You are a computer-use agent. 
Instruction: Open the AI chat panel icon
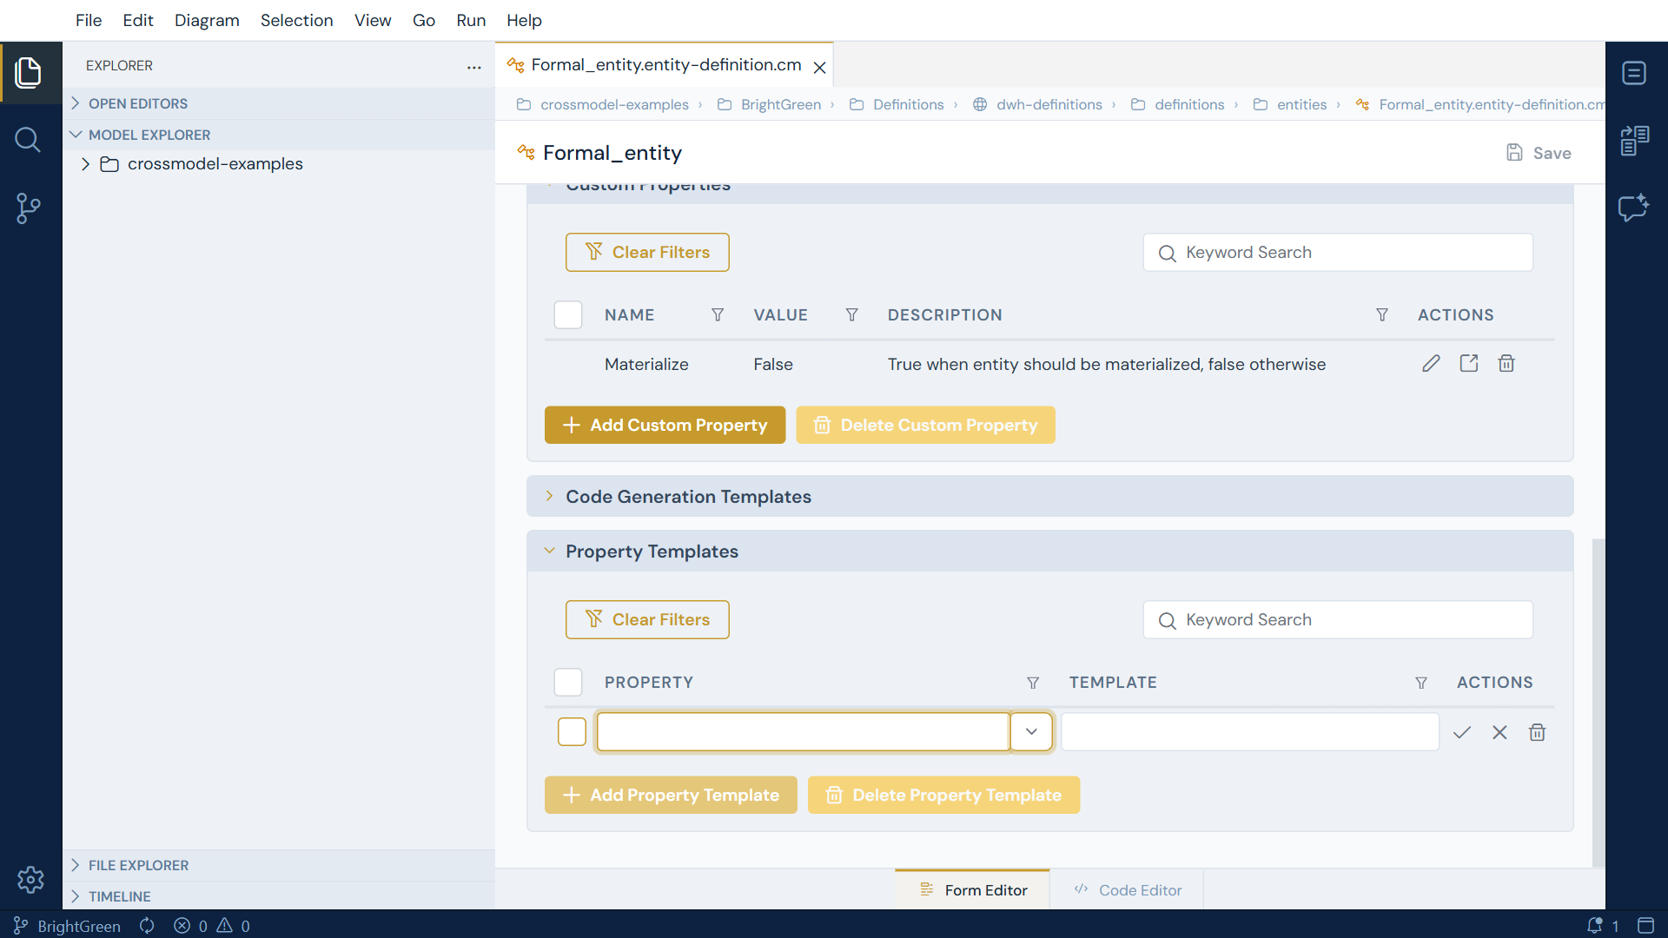pyautogui.click(x=1634, y=208)
